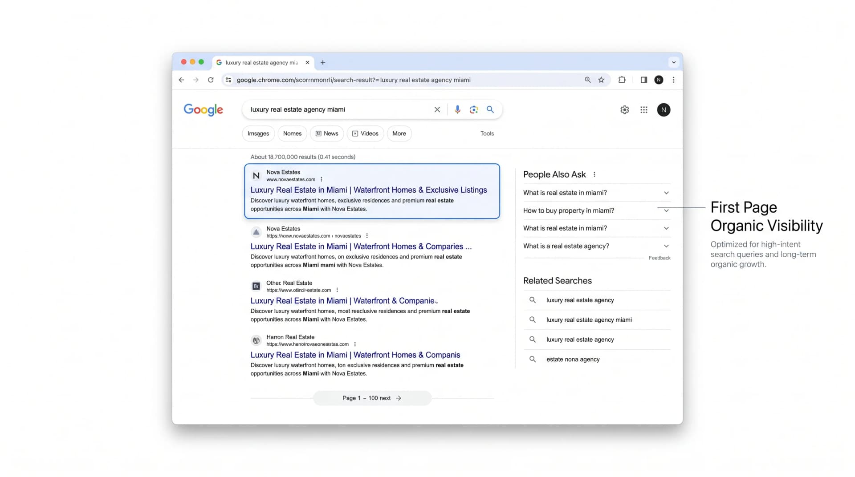
Task: Expand 'What is a real estate agency?'
Action: (x=597, y=246)
